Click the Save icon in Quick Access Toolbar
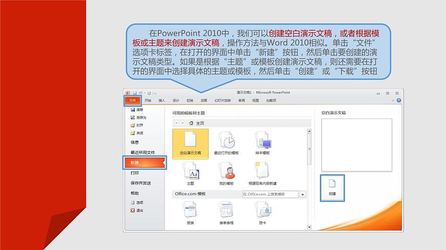 click(x=134, y=93)
